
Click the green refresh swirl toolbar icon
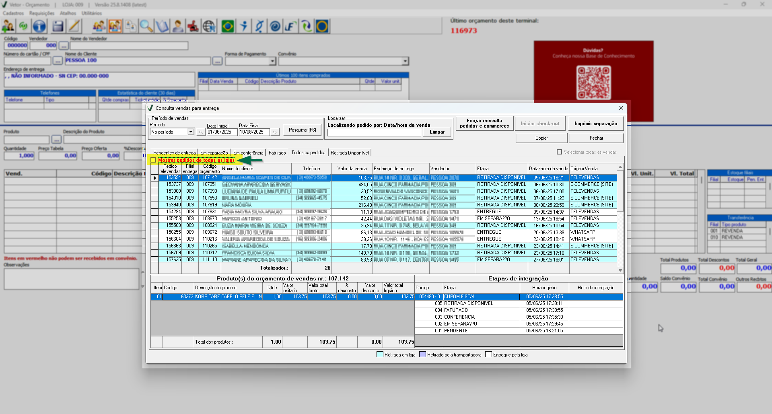click(23, 27)
